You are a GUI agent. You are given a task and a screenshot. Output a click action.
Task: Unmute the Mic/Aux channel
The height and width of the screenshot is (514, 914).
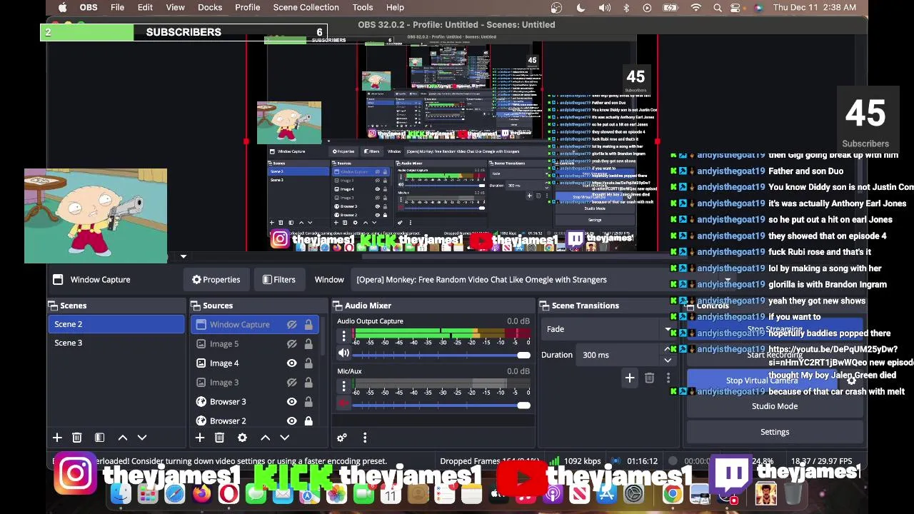point(343,403)
